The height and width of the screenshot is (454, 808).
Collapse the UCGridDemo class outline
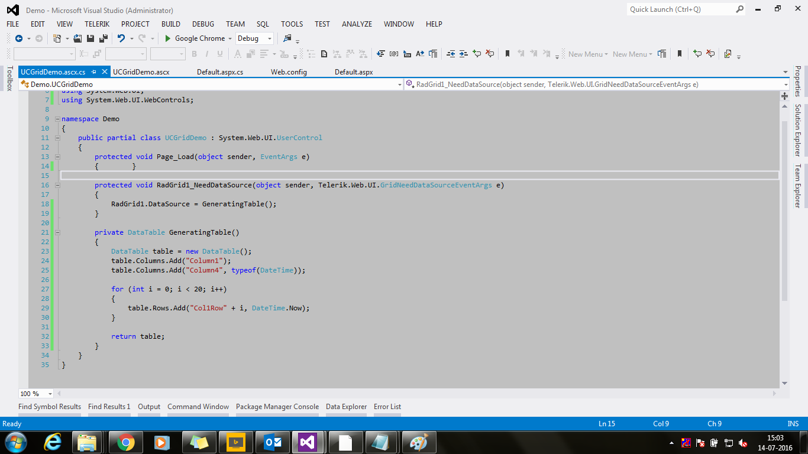pos(58,138)
